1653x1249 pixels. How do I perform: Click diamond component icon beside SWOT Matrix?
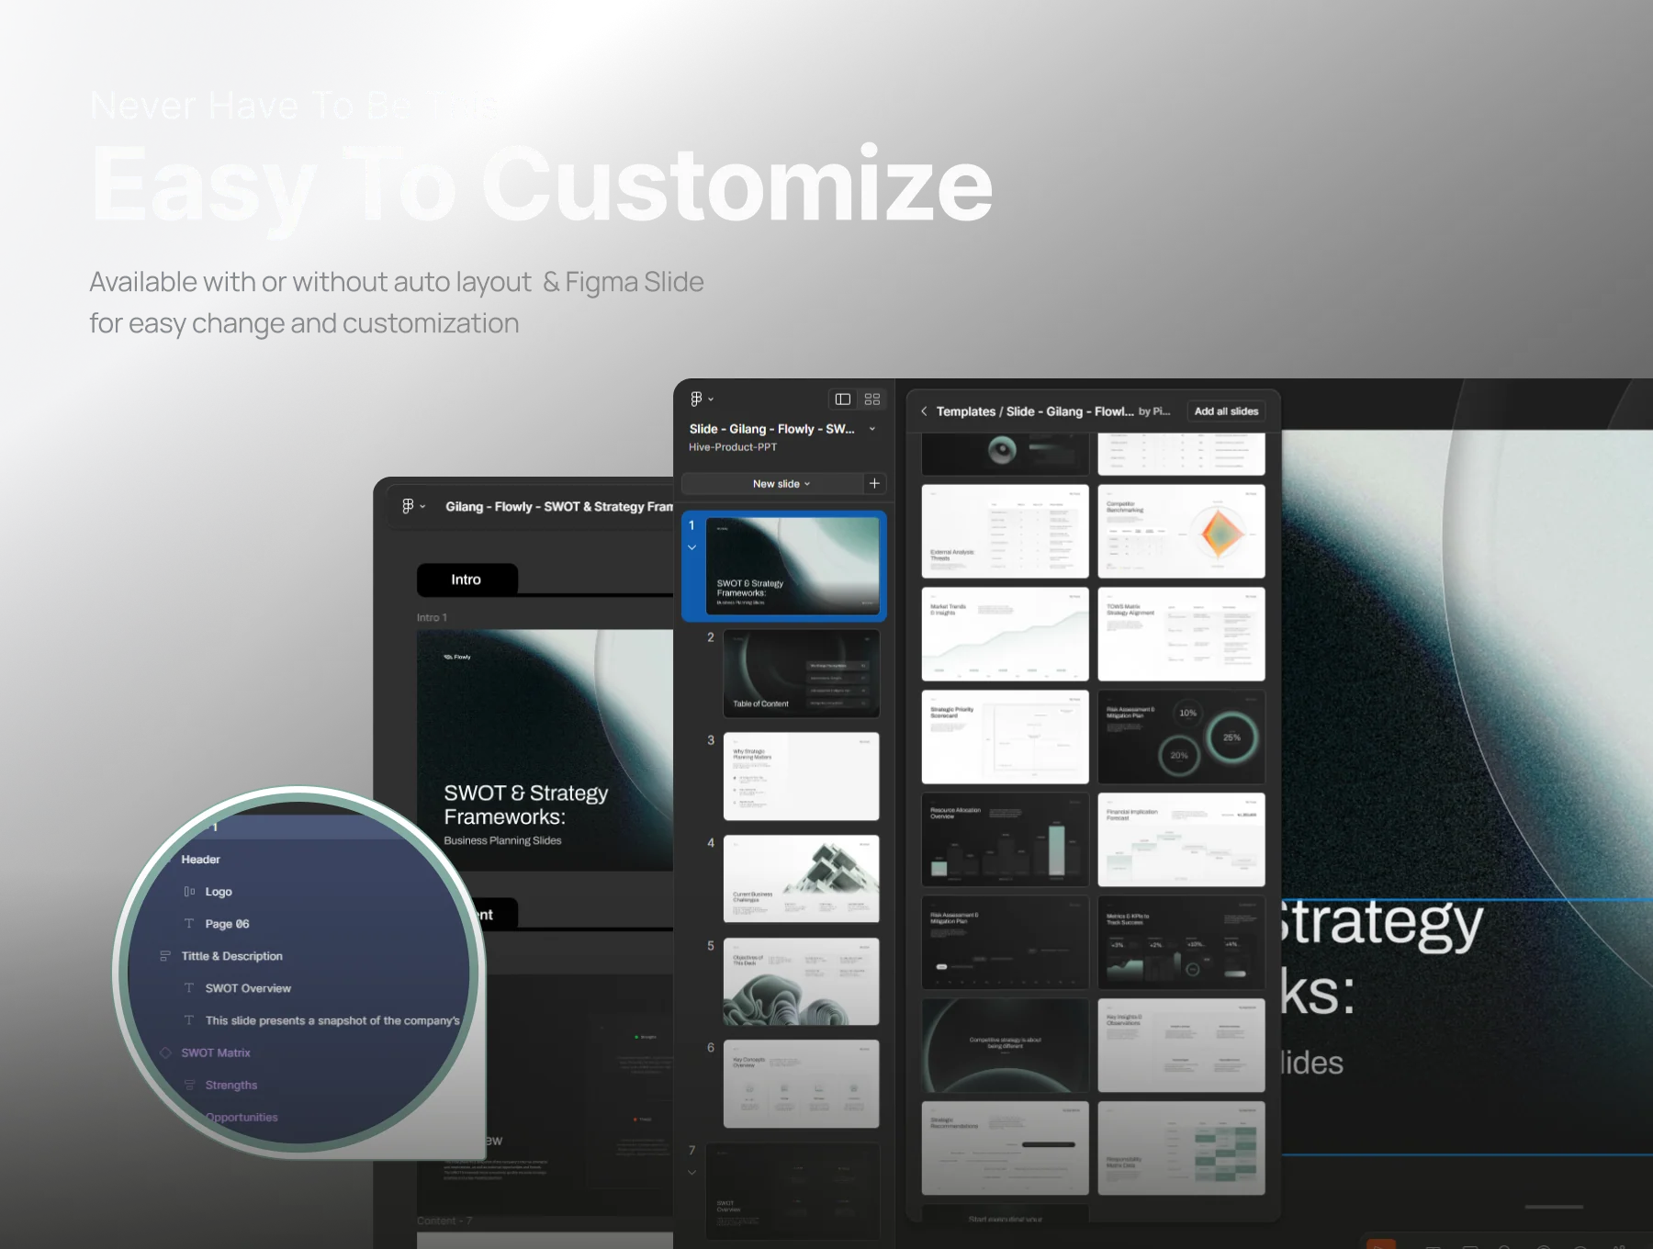tap(165, 1052)
